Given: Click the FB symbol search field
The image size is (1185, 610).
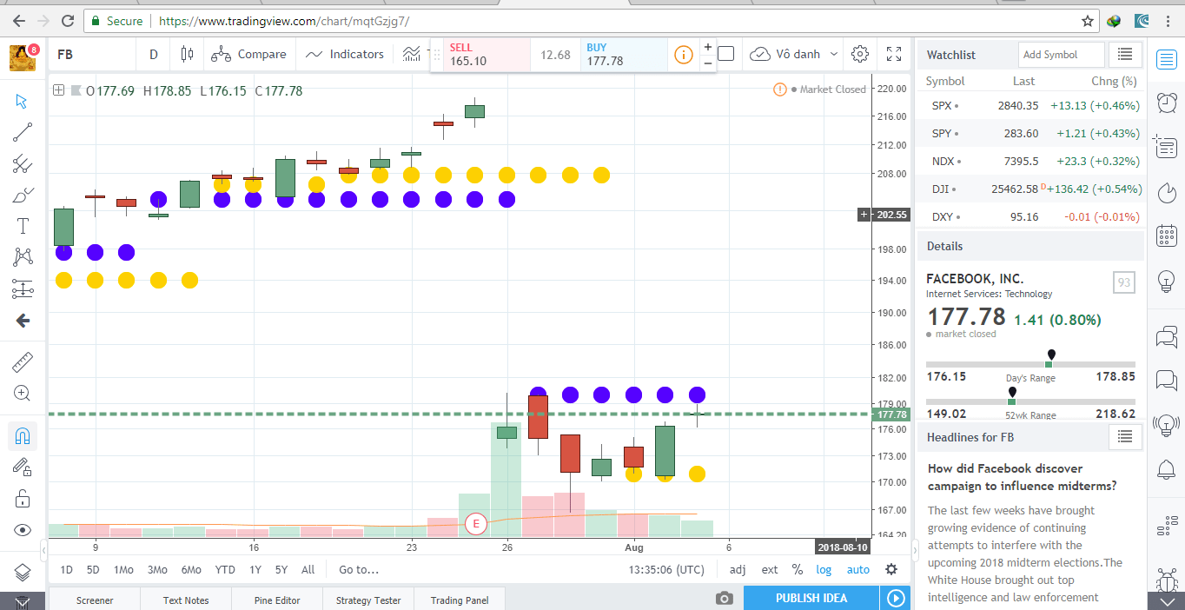Looking at the screenshot, I should pyautogui.click(x=91, y=54).
